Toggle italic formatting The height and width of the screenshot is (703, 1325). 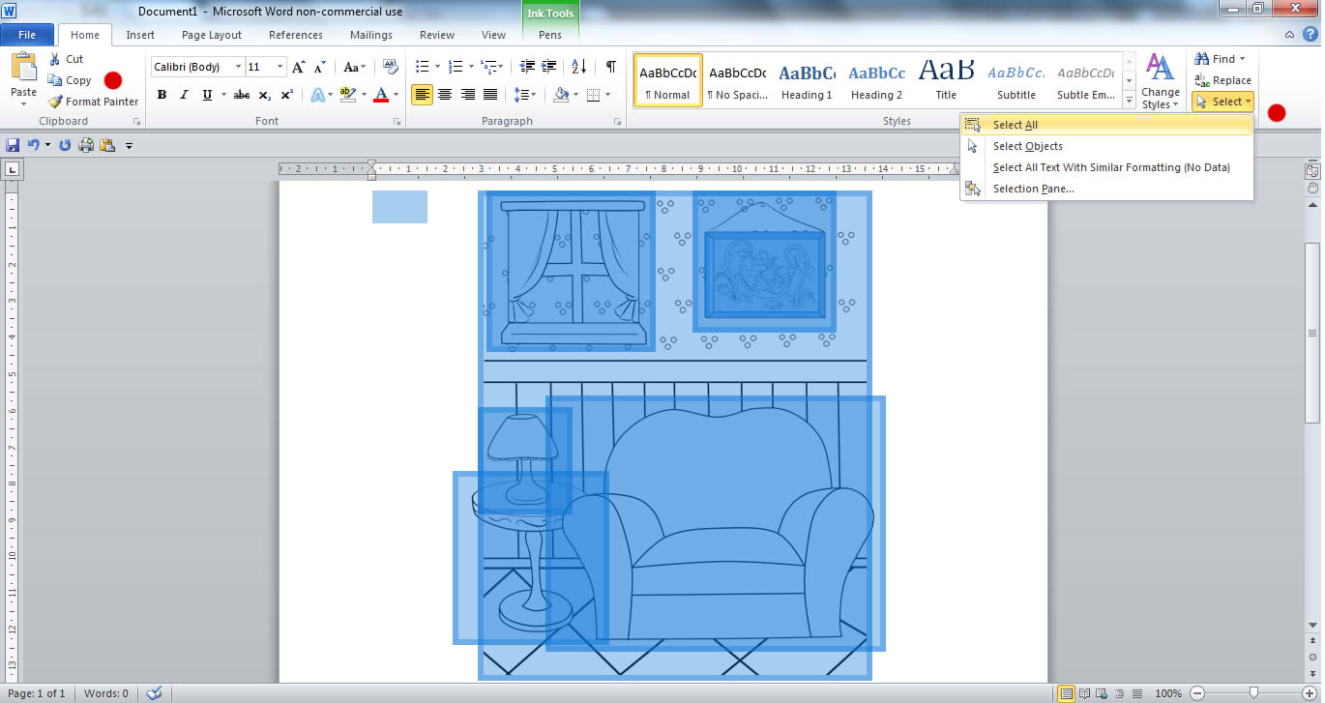183,95
